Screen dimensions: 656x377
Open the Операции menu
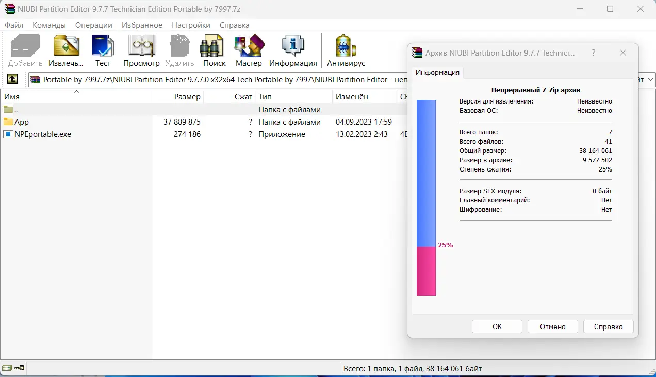click(93, 25)
